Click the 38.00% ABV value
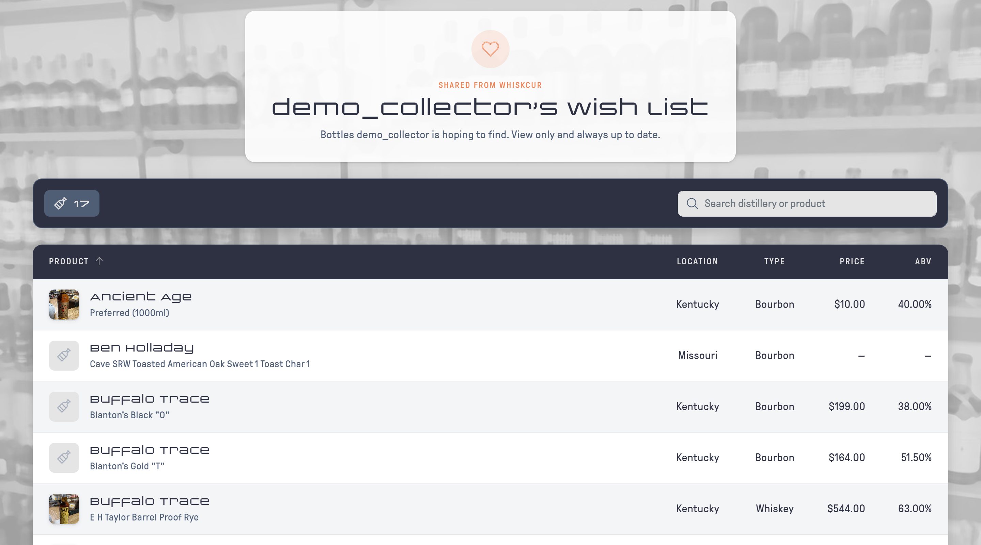The width and height of the screenshot is (981, 545). click(915, 406)
